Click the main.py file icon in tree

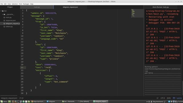[4, 17]
